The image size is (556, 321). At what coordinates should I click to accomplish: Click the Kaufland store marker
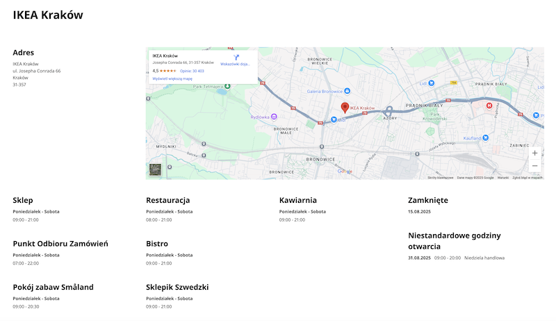pyautogui.click(x=486, y=138)
